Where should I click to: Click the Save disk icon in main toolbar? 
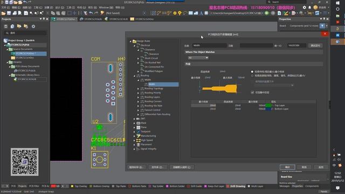tap(9, 13)
